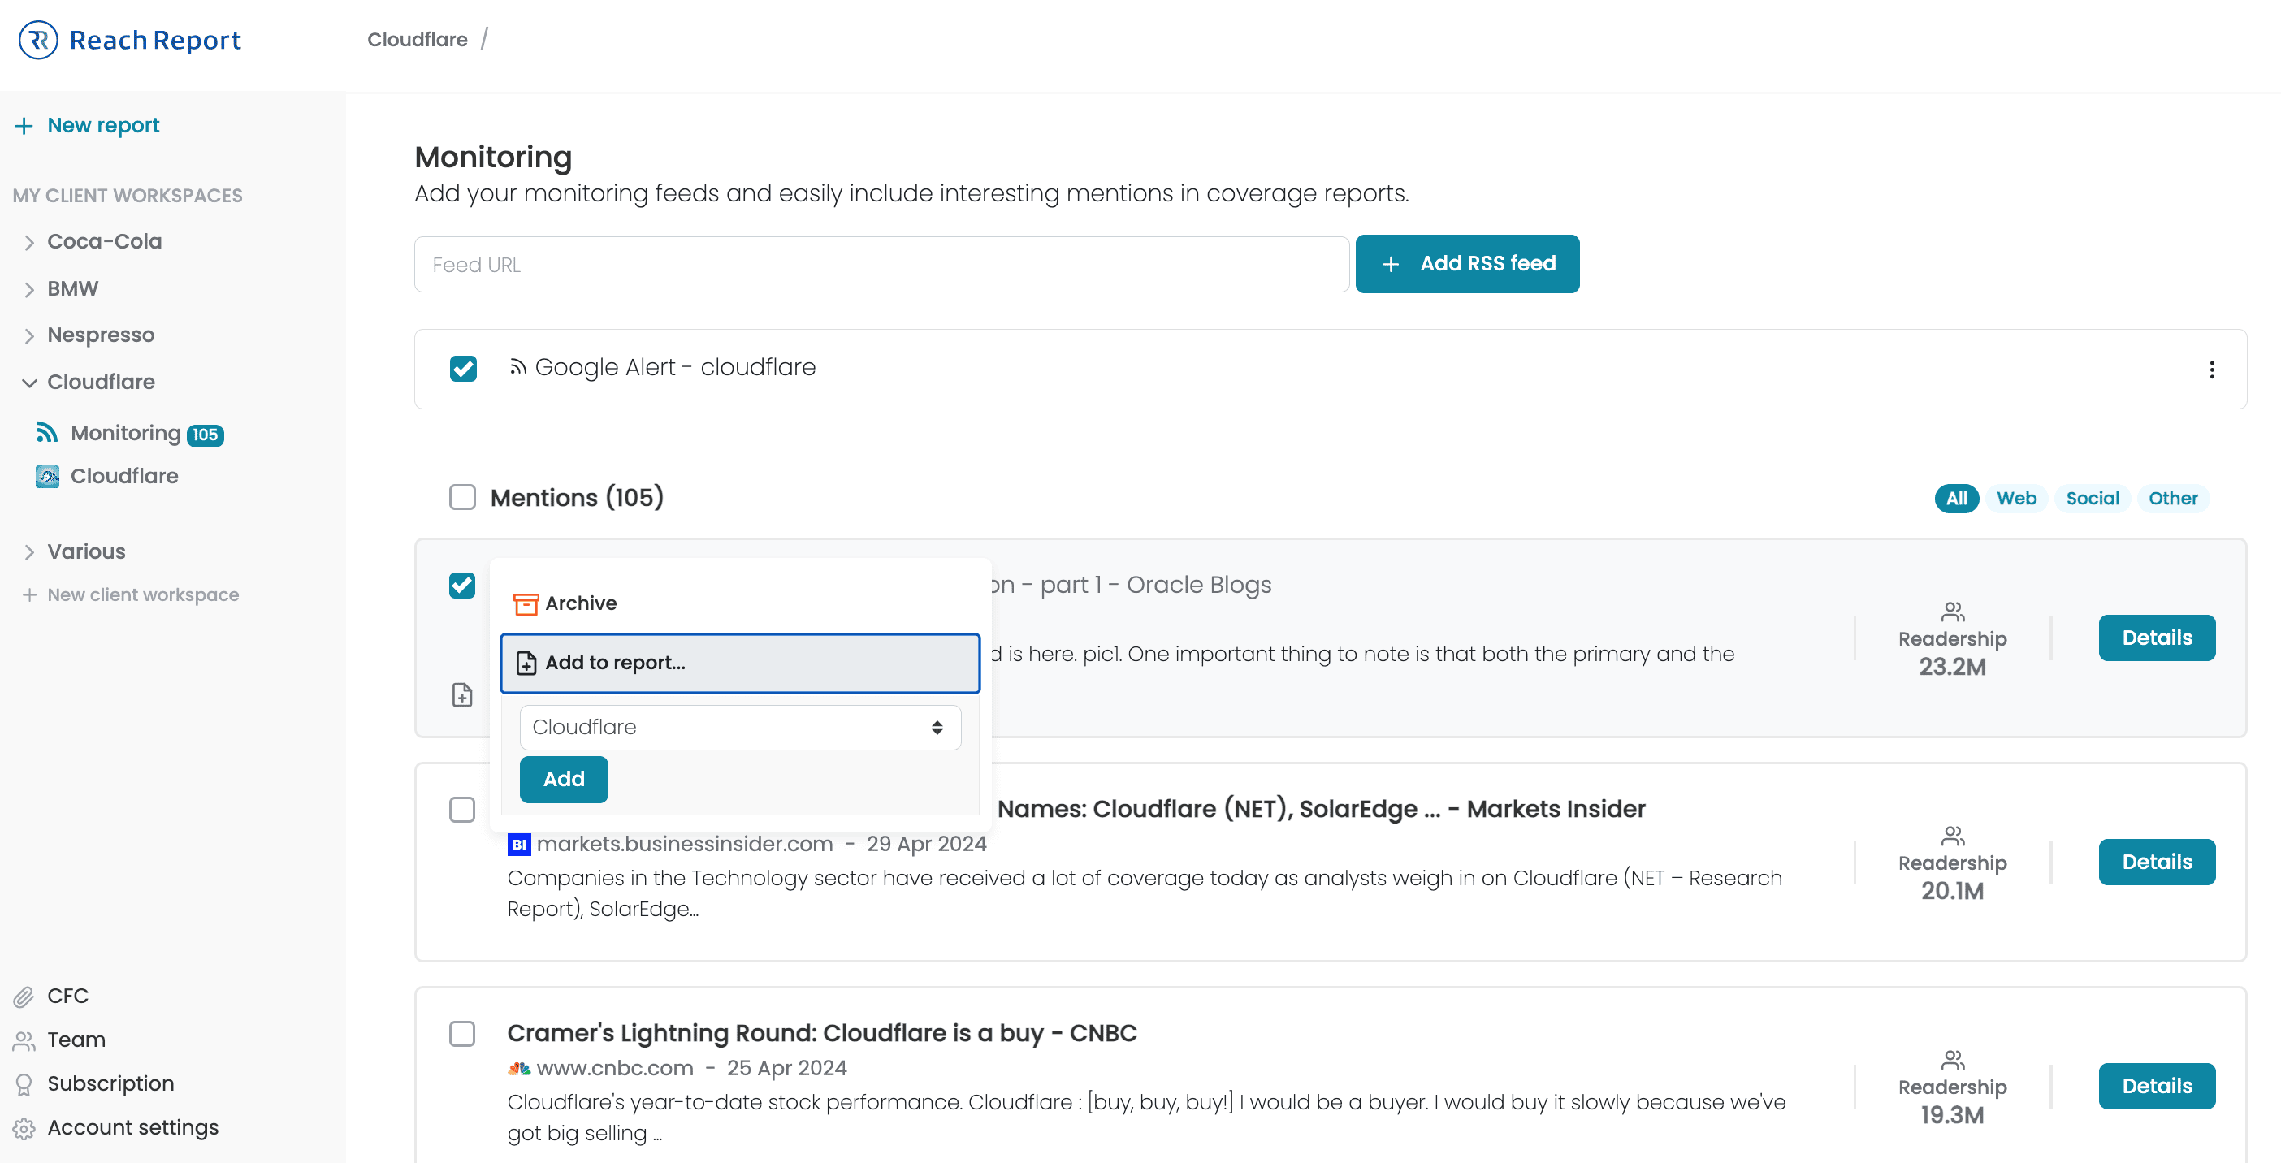Click the Monitoring item in Cloudflare workspace

(x=126, y=434)
